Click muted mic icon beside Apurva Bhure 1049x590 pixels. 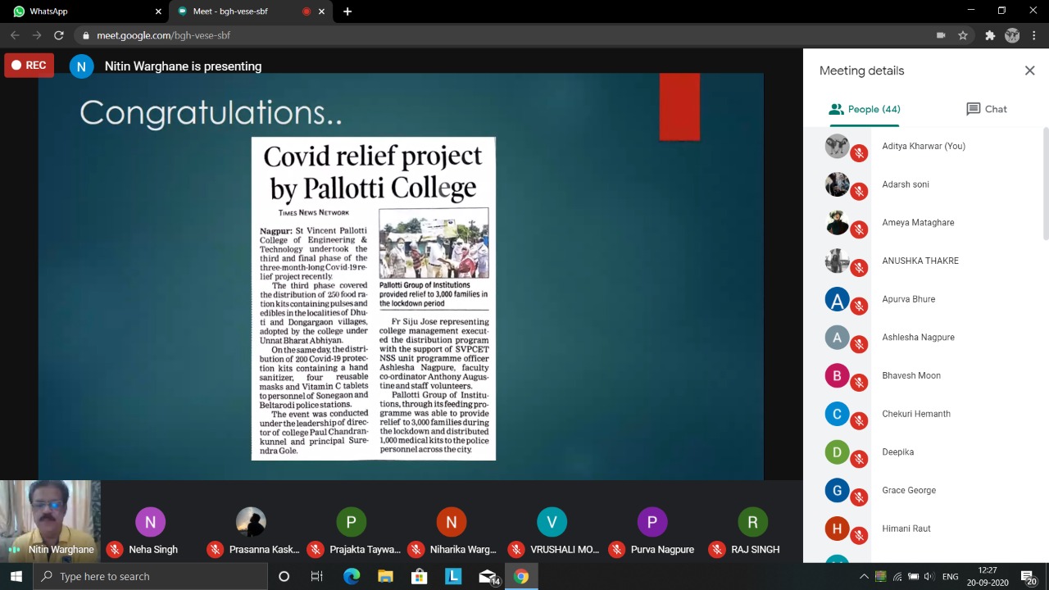(x=859, y=306)
